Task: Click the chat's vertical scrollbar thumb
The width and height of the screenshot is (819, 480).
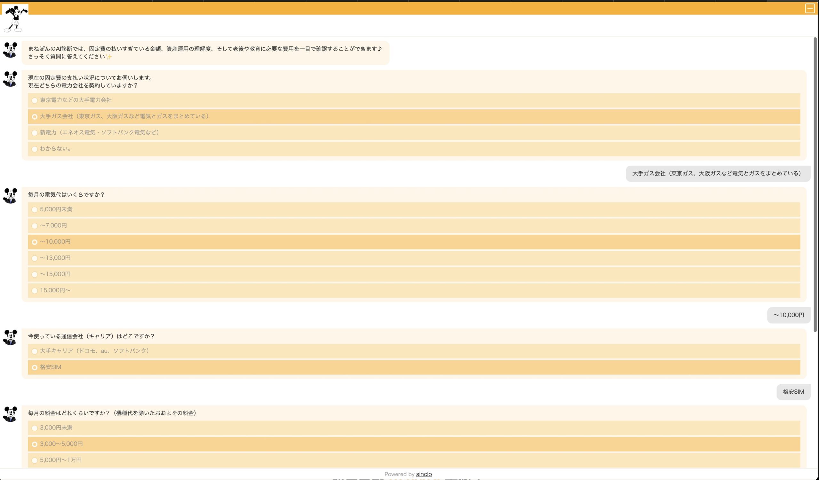Action: [815, 185]
